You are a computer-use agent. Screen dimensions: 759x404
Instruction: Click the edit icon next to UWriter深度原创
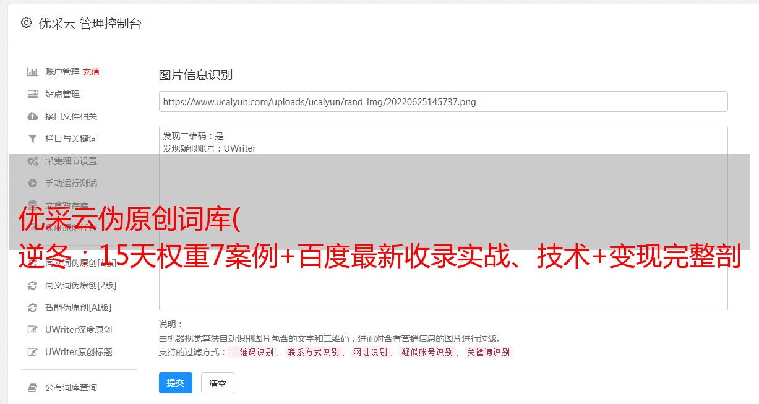pyautogui.click(x=33, y=330)
